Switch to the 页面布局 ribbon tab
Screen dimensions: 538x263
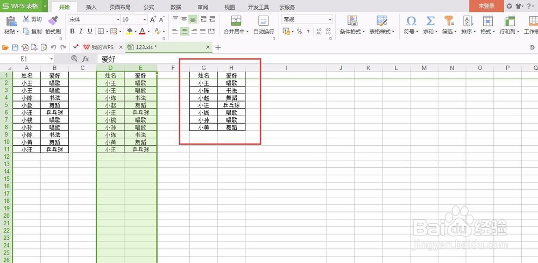coord(120,7)
